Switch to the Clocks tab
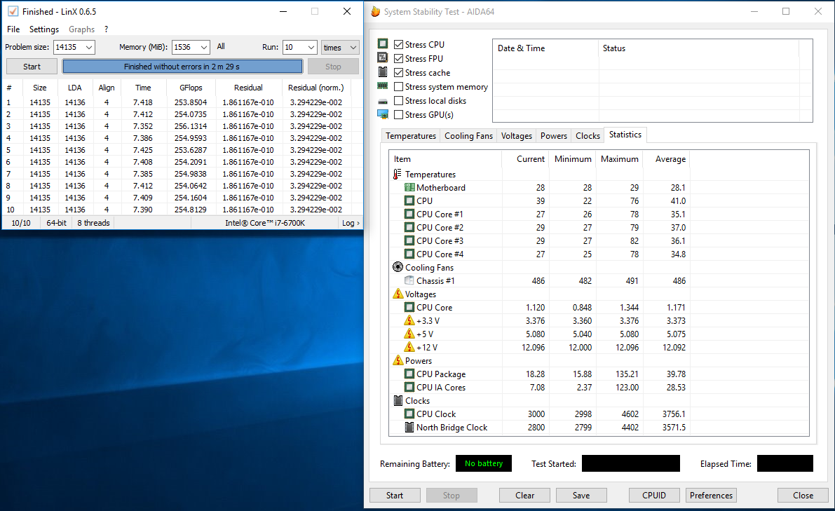This screenshot has height=511, width=835. (x=588, y=136)
